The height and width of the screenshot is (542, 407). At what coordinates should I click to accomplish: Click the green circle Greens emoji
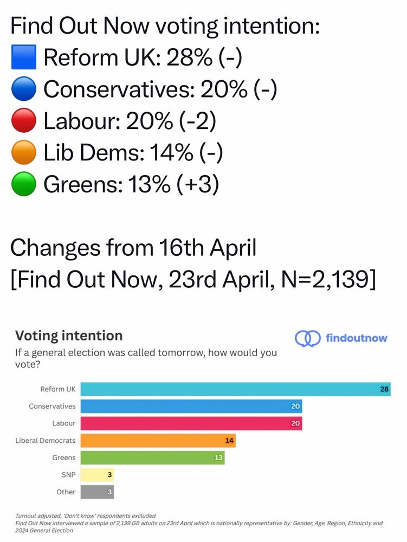[x=24, y=184]
